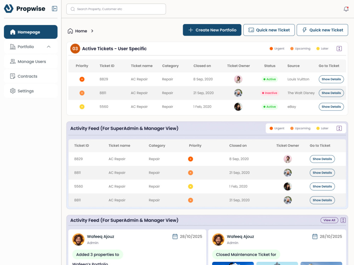Click urgent priority dot of ticket 8829 in Active Tickets
This screenshot has height=265, width=354.
pos(82,79)
